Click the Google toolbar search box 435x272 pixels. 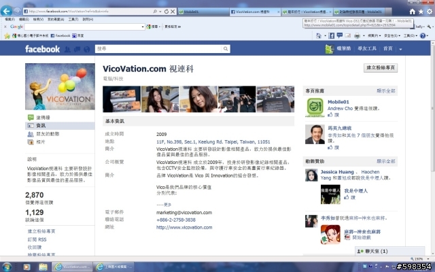pos(83,27)
